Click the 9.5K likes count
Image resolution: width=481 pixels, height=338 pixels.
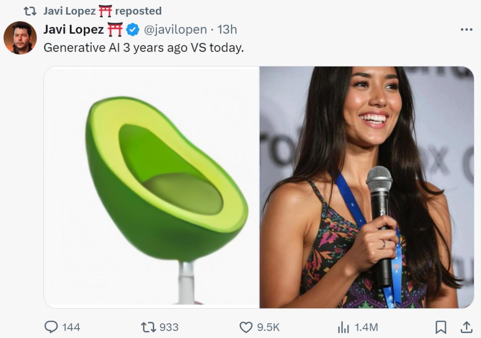click(x=269, y=327)
